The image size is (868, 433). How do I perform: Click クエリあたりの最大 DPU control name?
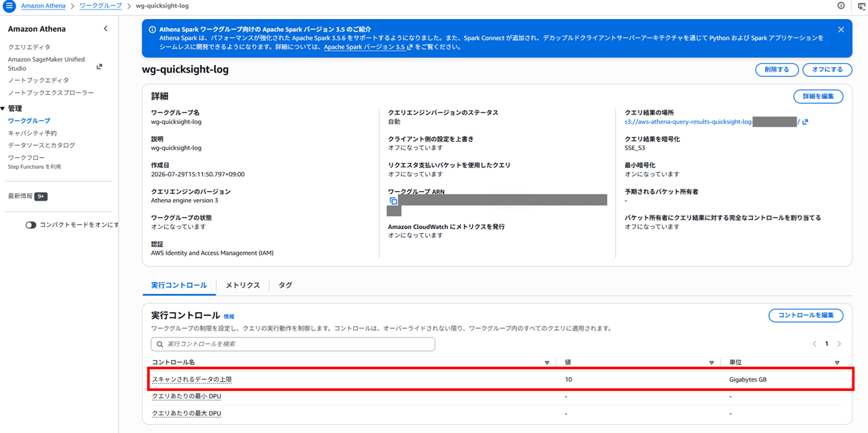point(186,413)
